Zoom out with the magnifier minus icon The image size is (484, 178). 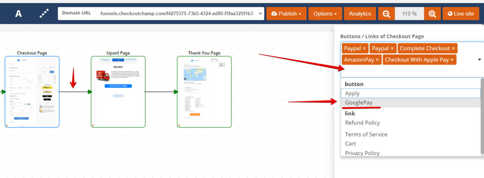tap(386, 14)
